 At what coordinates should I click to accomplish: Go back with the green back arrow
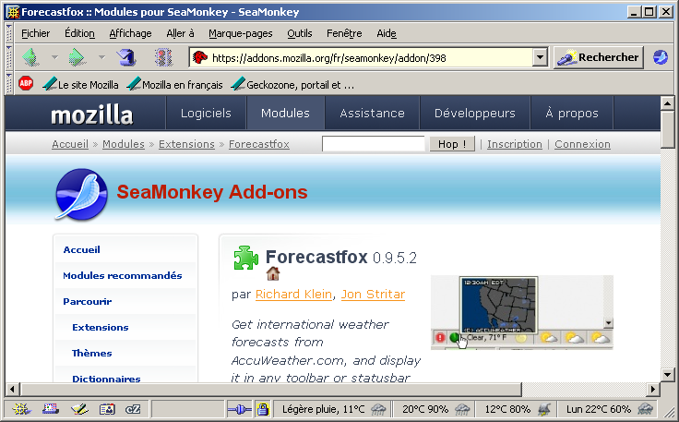[31, 57]
